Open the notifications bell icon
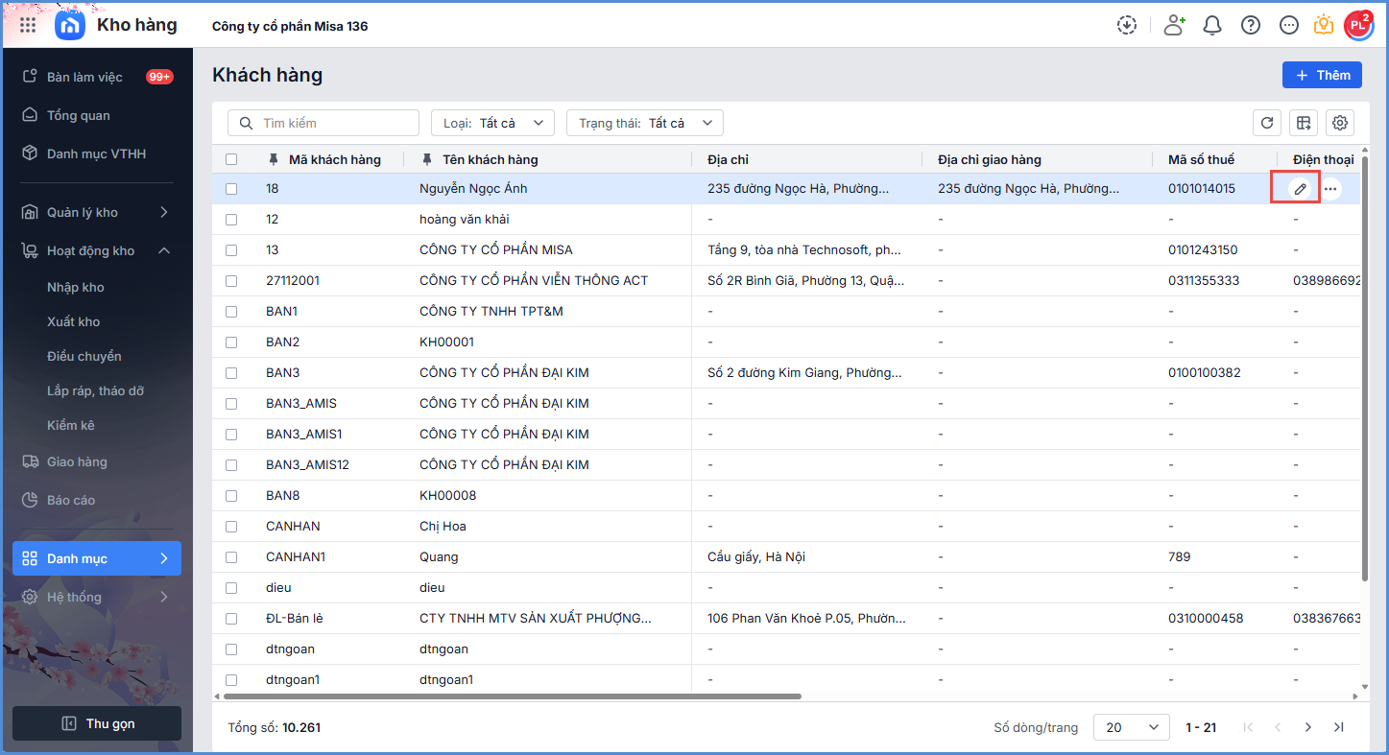This screenshot has width=1389, height=755. 1212,25
